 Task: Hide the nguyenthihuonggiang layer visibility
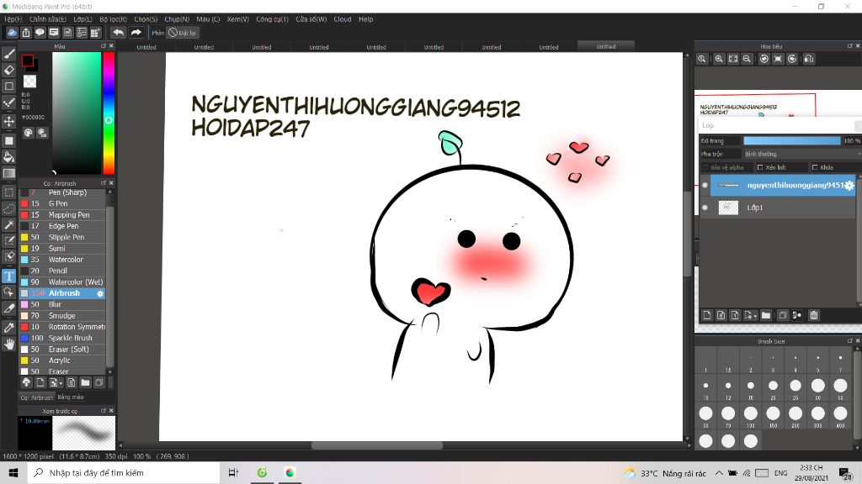[x=705, y=186]
